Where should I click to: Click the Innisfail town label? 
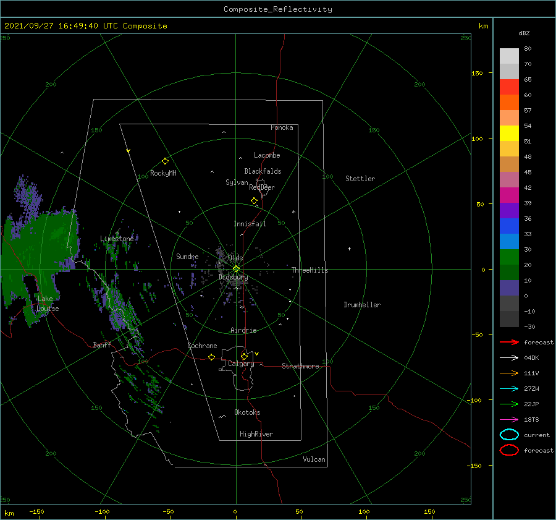point(250,224)
